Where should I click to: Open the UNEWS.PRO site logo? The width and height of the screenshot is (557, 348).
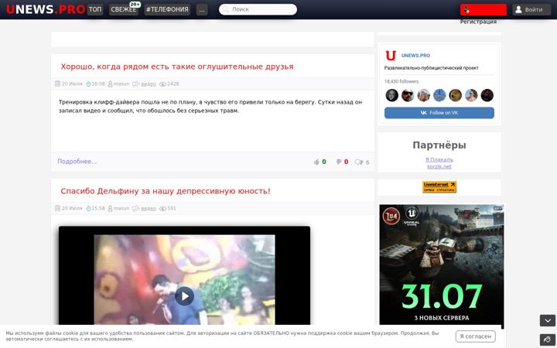46,9
